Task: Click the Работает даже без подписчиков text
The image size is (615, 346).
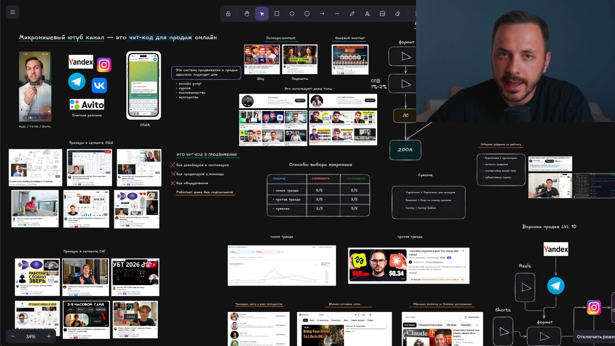Action: (x=205, y=192)
